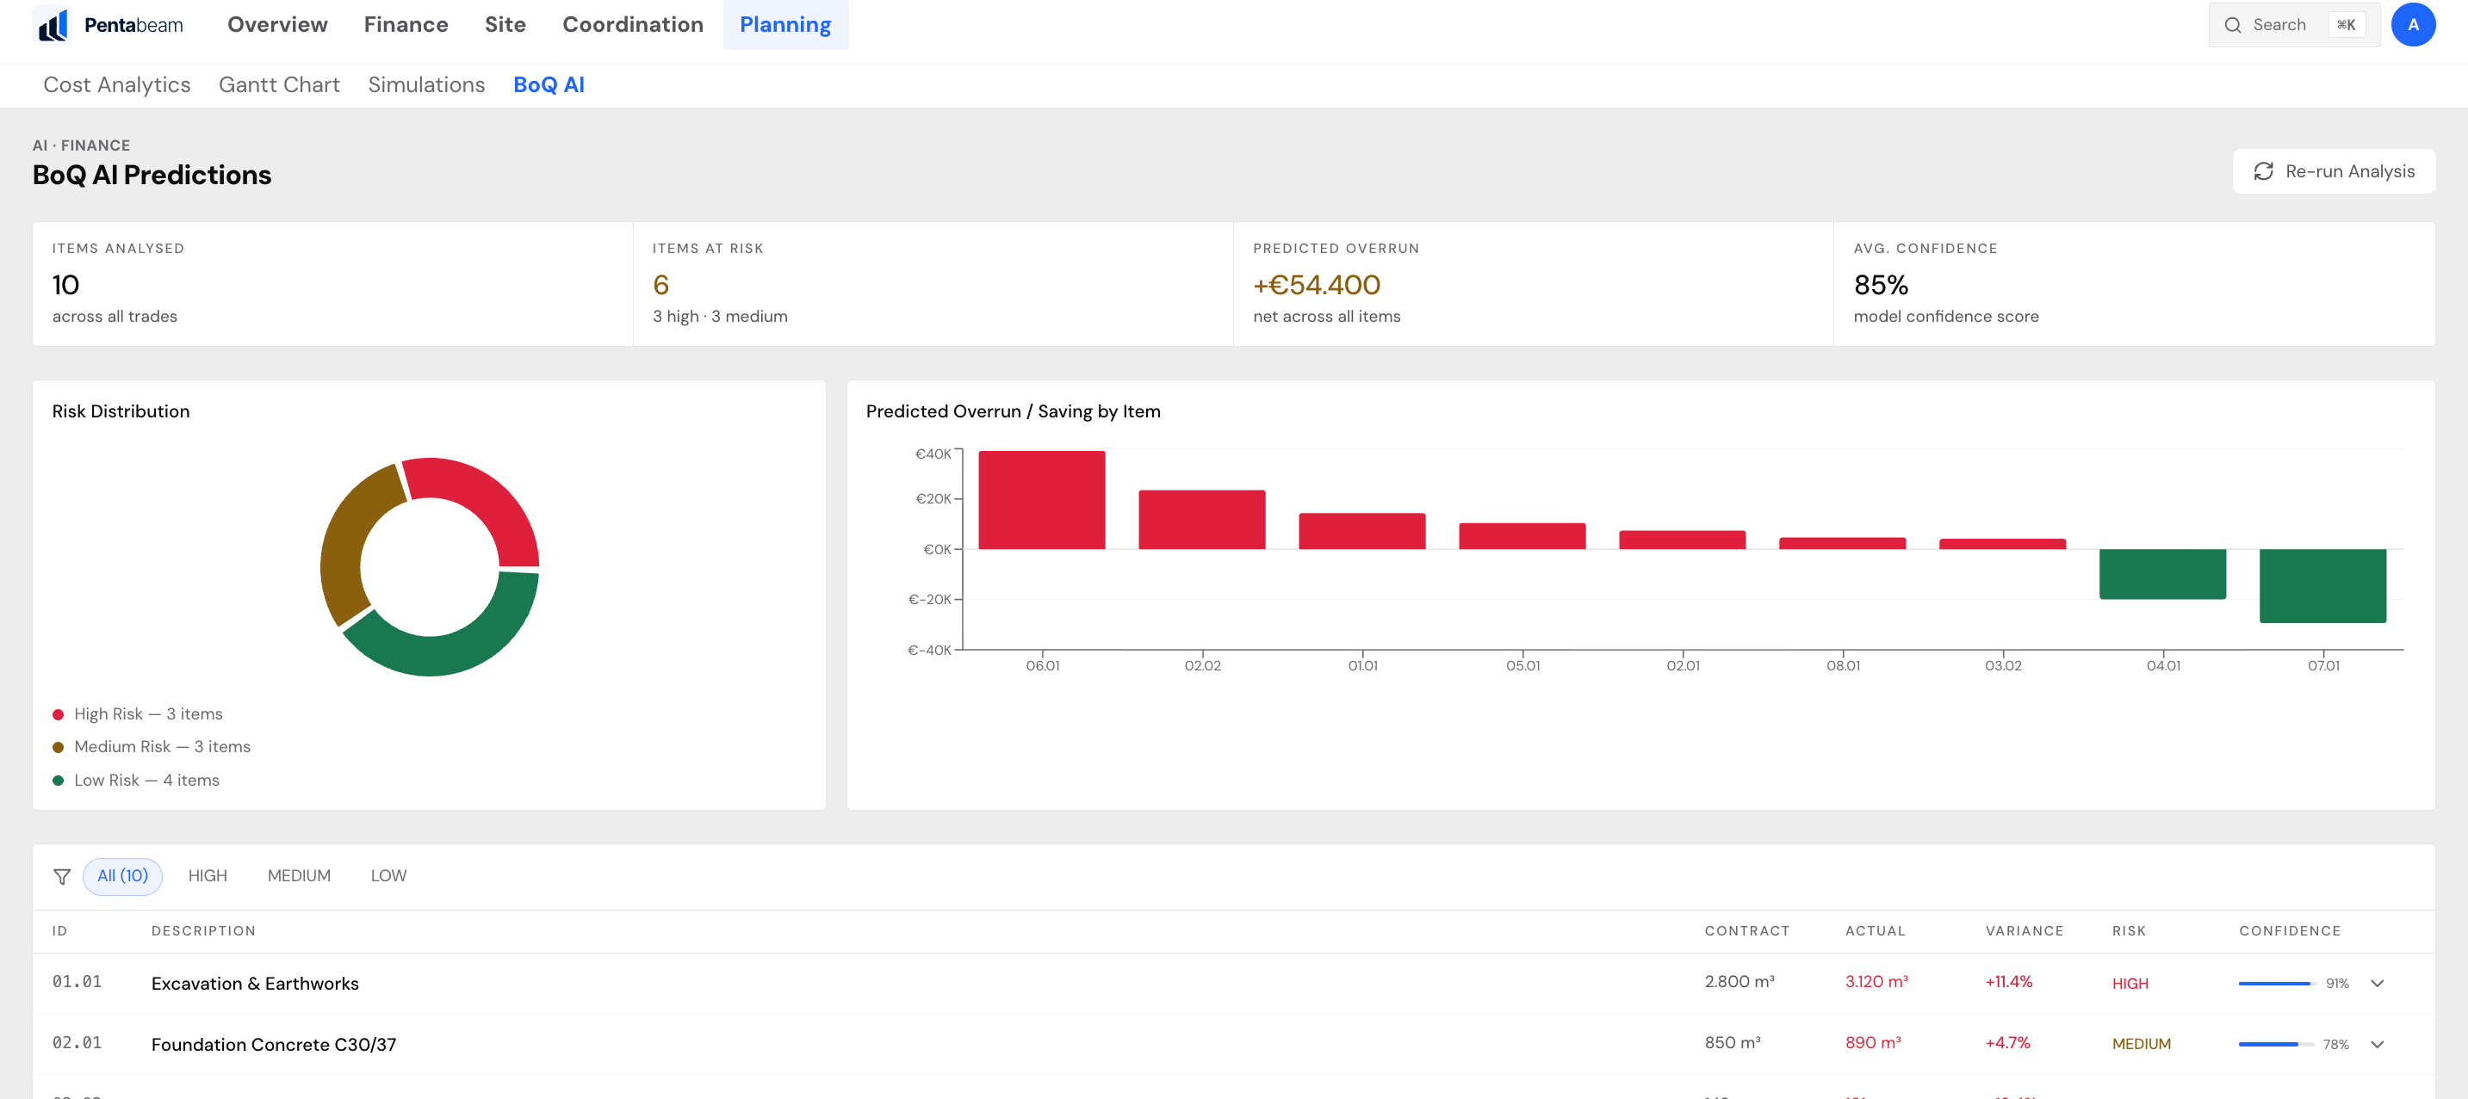
Task: Click the green 04.01 saving bar
Action: coord(2162,574)
